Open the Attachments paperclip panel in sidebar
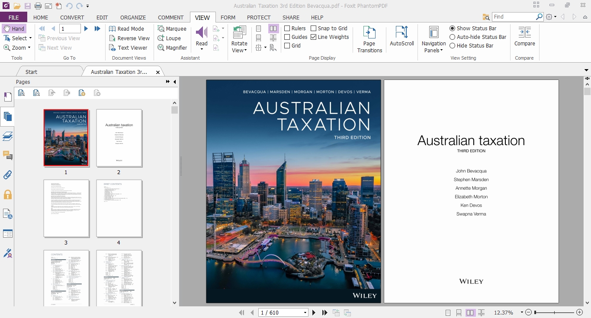 click(7, 175)
